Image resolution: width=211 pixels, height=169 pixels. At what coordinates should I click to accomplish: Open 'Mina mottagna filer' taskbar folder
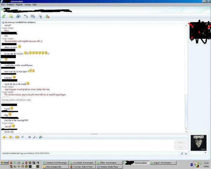click(56, 167)
